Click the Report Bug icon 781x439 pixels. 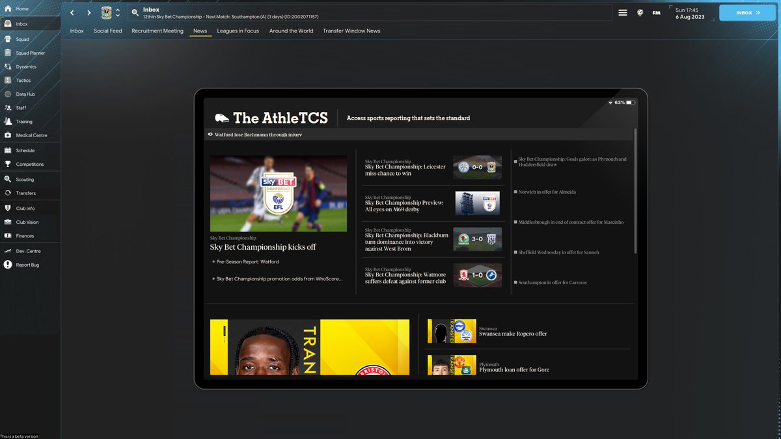(x=8, y=265)
